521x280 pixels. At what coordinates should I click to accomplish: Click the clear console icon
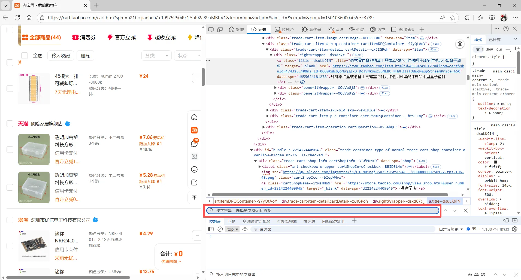tap(220, 229)
